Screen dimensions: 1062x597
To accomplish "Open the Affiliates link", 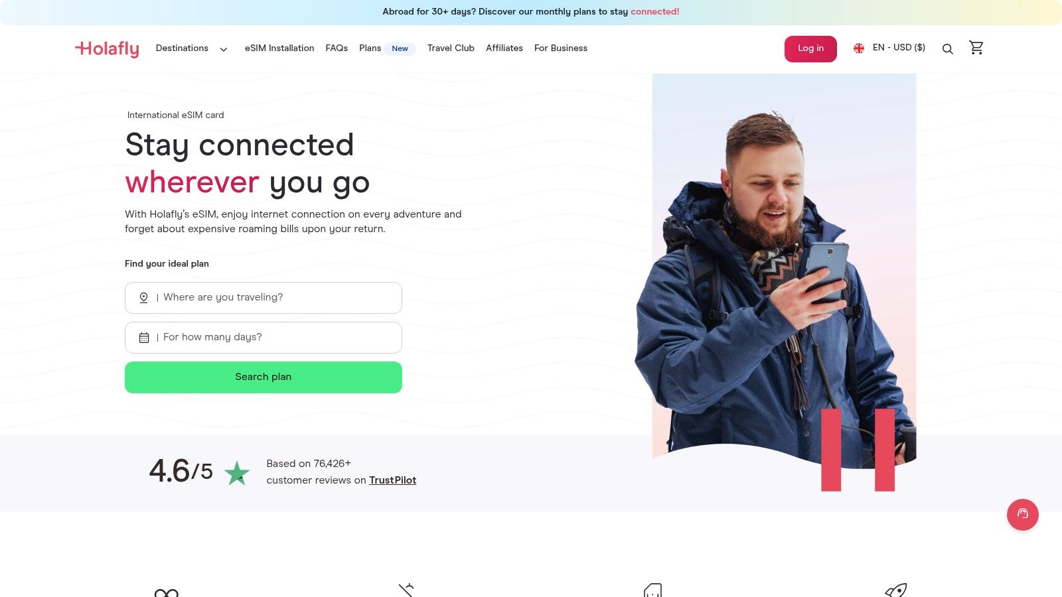I will pyautogui.click(x=504, y=48).
